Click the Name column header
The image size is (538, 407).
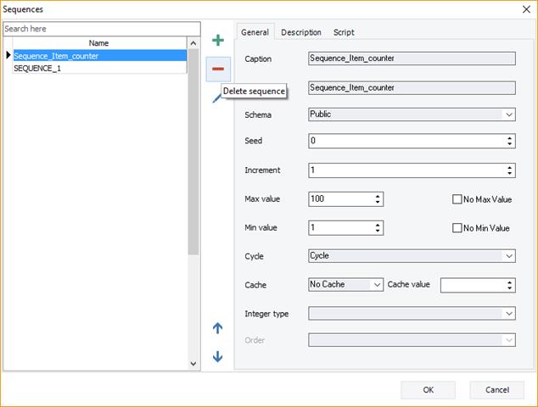(100, 43)
